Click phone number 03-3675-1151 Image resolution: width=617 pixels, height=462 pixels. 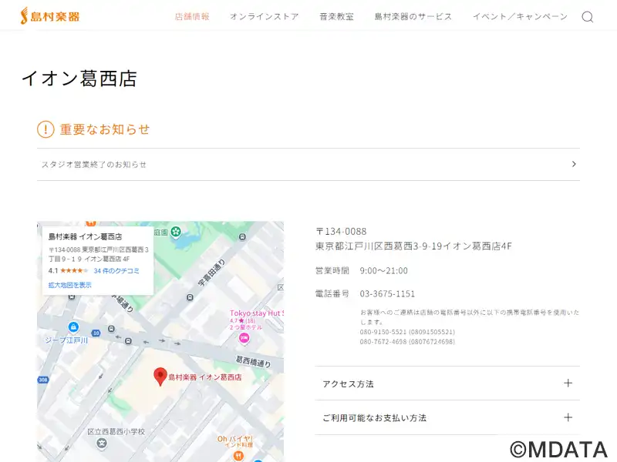(x=388, y=294)
